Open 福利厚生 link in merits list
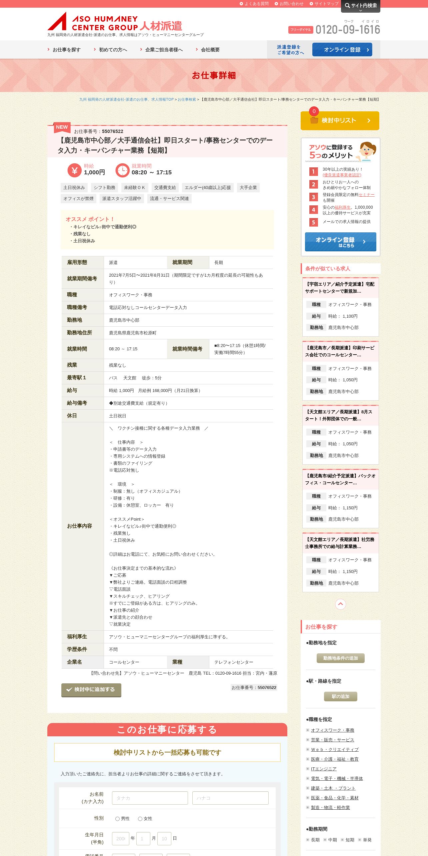The height and width of the screenshot is (856, 428). pyautogui.click(x=343, y=207)
